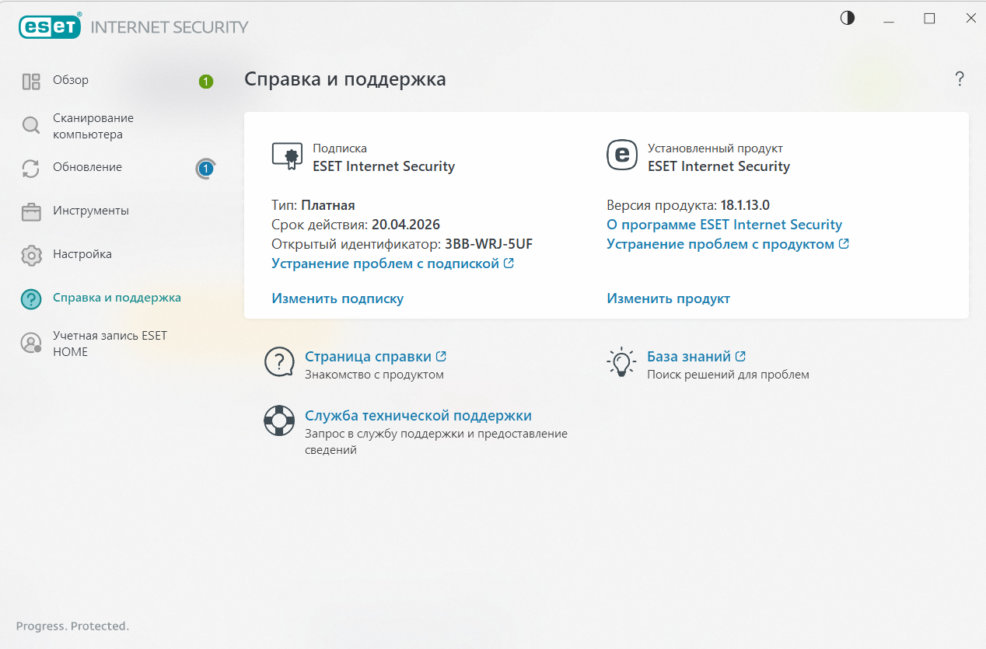Open the Обзор section
Screen dimensions: 986x649
click(71, 80)
